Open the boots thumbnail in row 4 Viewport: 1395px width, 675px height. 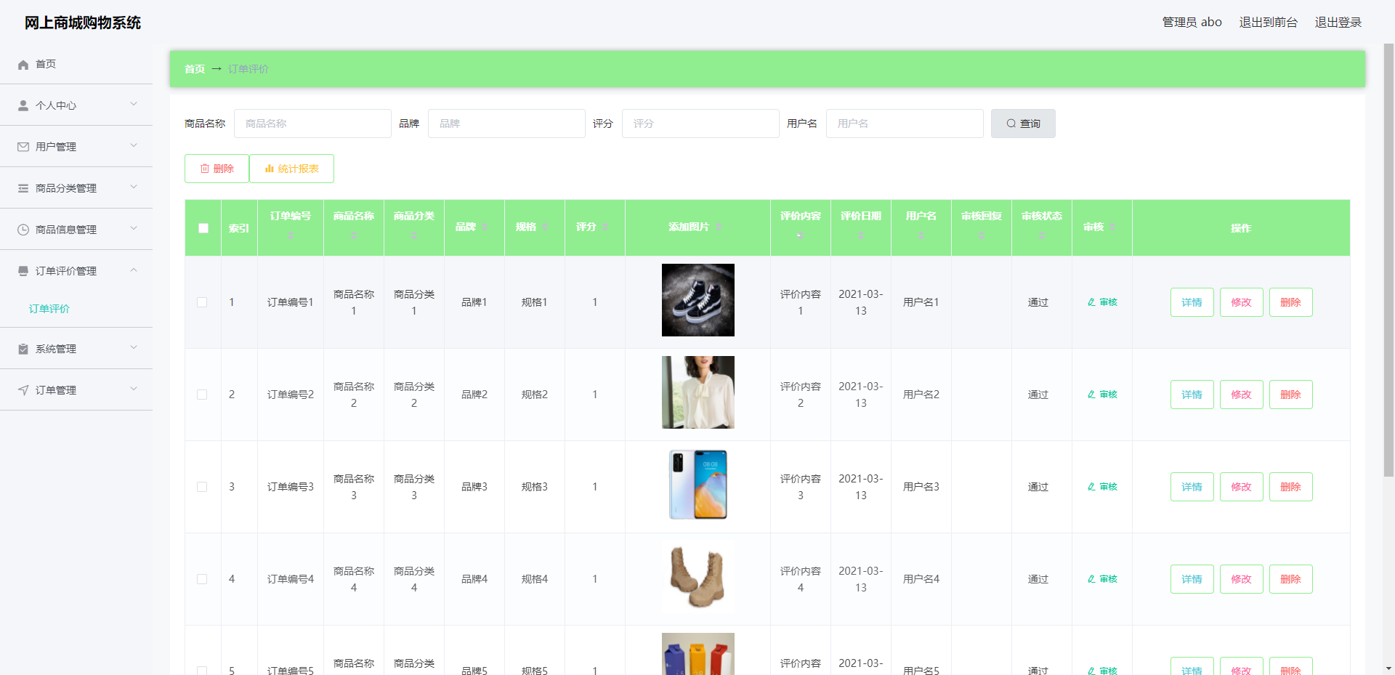(x=698, y=577)
